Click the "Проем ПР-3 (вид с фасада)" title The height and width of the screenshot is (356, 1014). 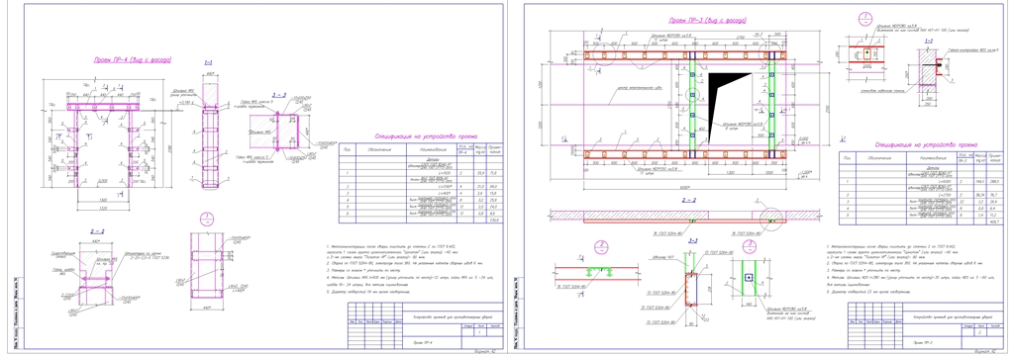coord(707,21)
